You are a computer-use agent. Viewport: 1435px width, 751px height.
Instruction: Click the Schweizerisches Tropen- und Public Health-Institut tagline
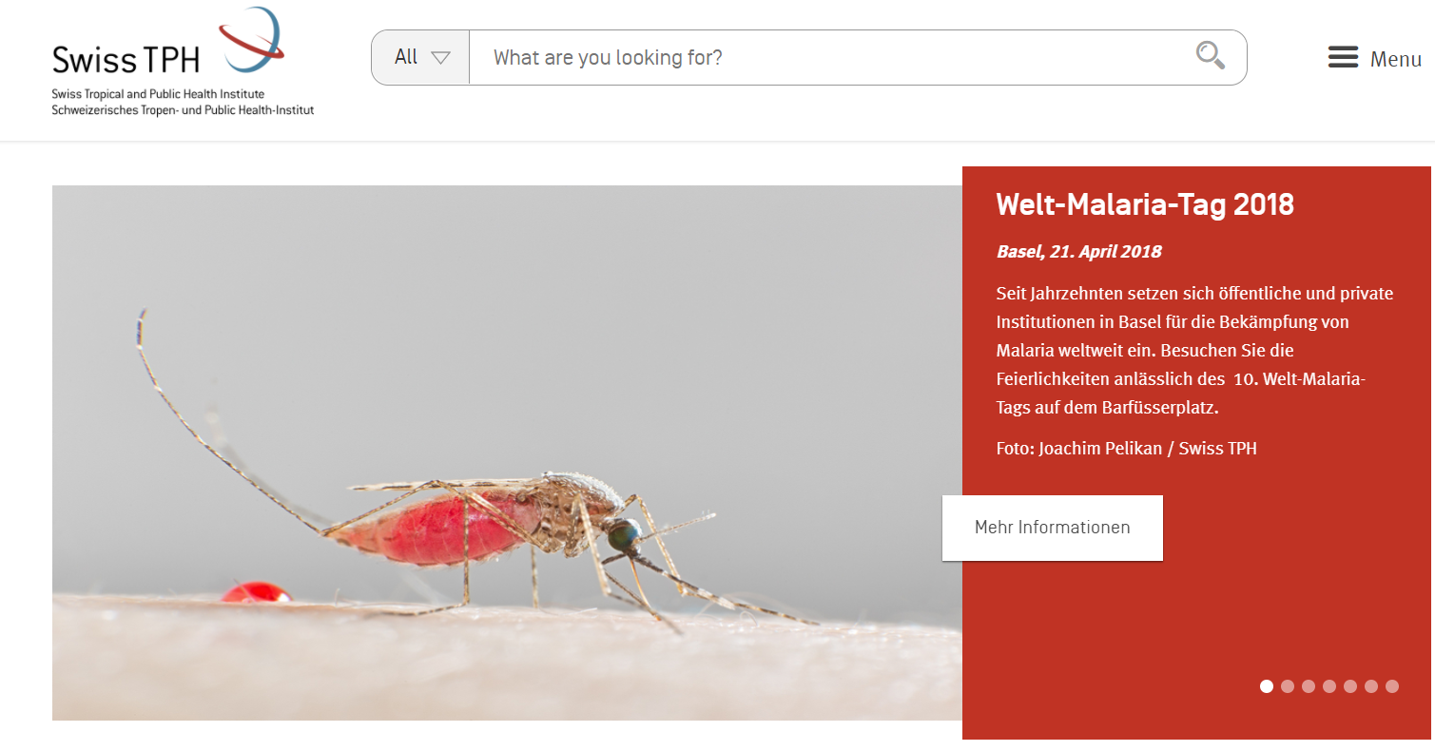[x=183, y=110]
